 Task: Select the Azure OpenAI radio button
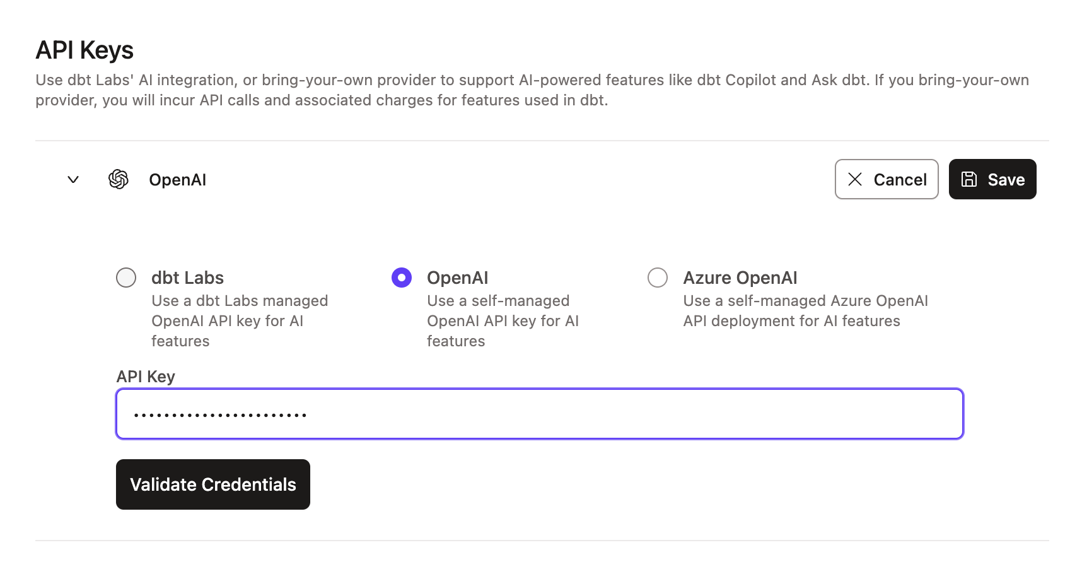pos(658,278)
